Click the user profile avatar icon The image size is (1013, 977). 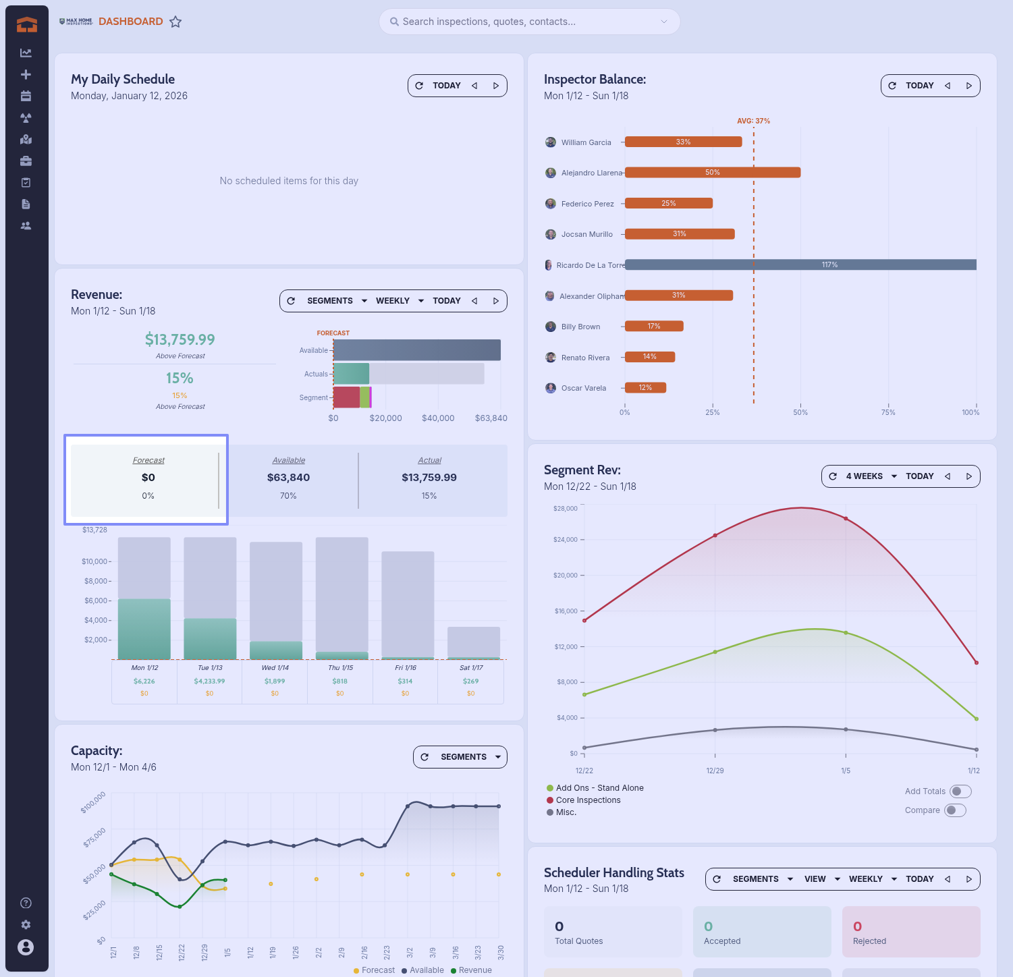26,947
